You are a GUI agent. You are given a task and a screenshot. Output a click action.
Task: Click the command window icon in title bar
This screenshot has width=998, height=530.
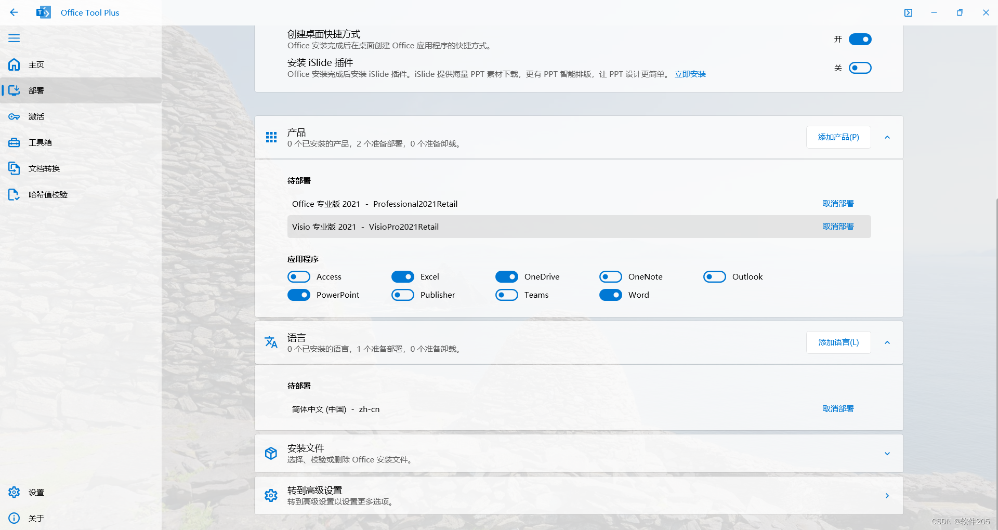point(908,12)
